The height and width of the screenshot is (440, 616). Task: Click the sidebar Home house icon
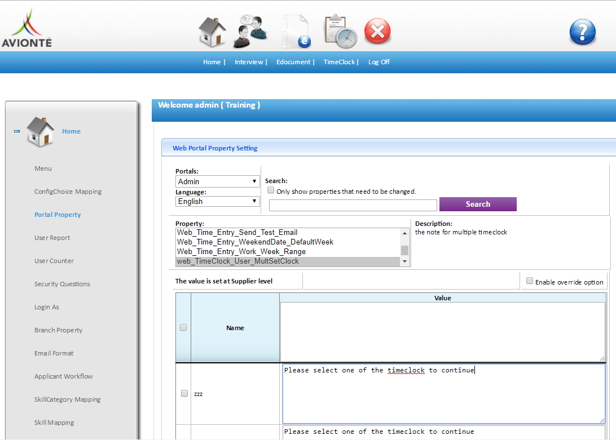pyautogui.click(x=40, y=131)
